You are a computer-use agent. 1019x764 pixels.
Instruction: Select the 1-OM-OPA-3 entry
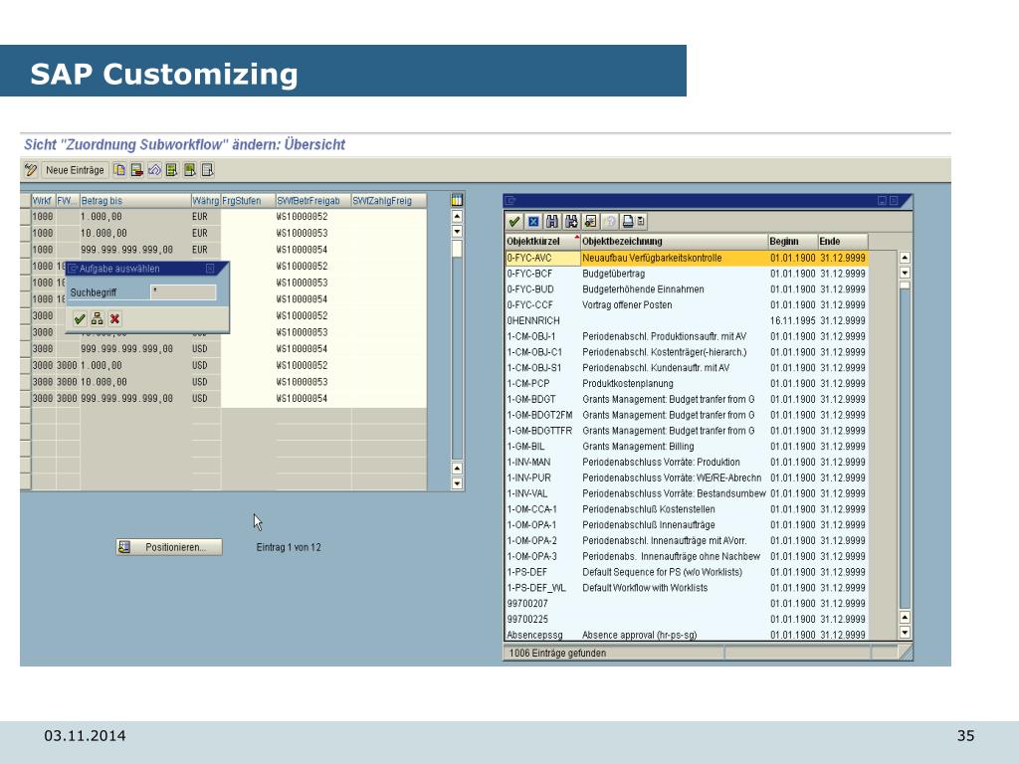687,556
